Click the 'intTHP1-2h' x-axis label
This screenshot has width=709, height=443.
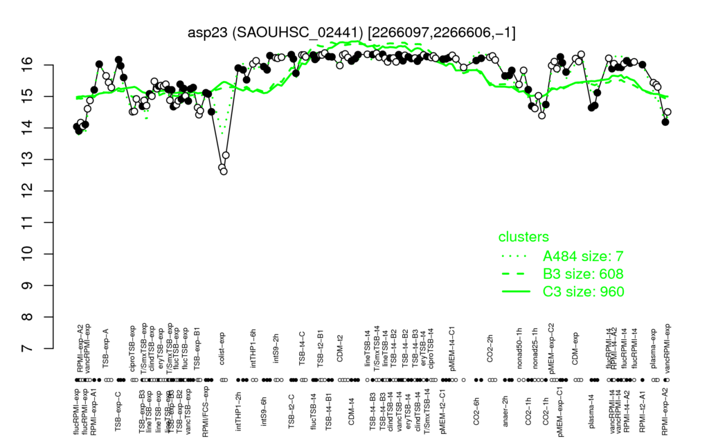click(238, 410)
